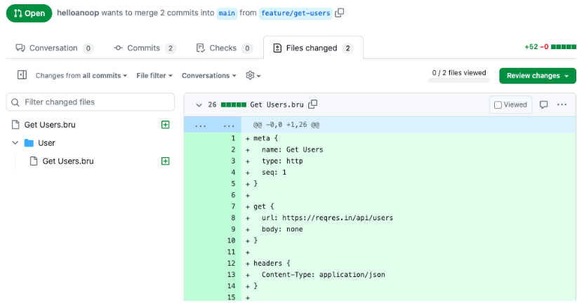This screenshot has height=303, width=577.
Task: Copy the feature/get-users branch name
Action: [340, 13]
